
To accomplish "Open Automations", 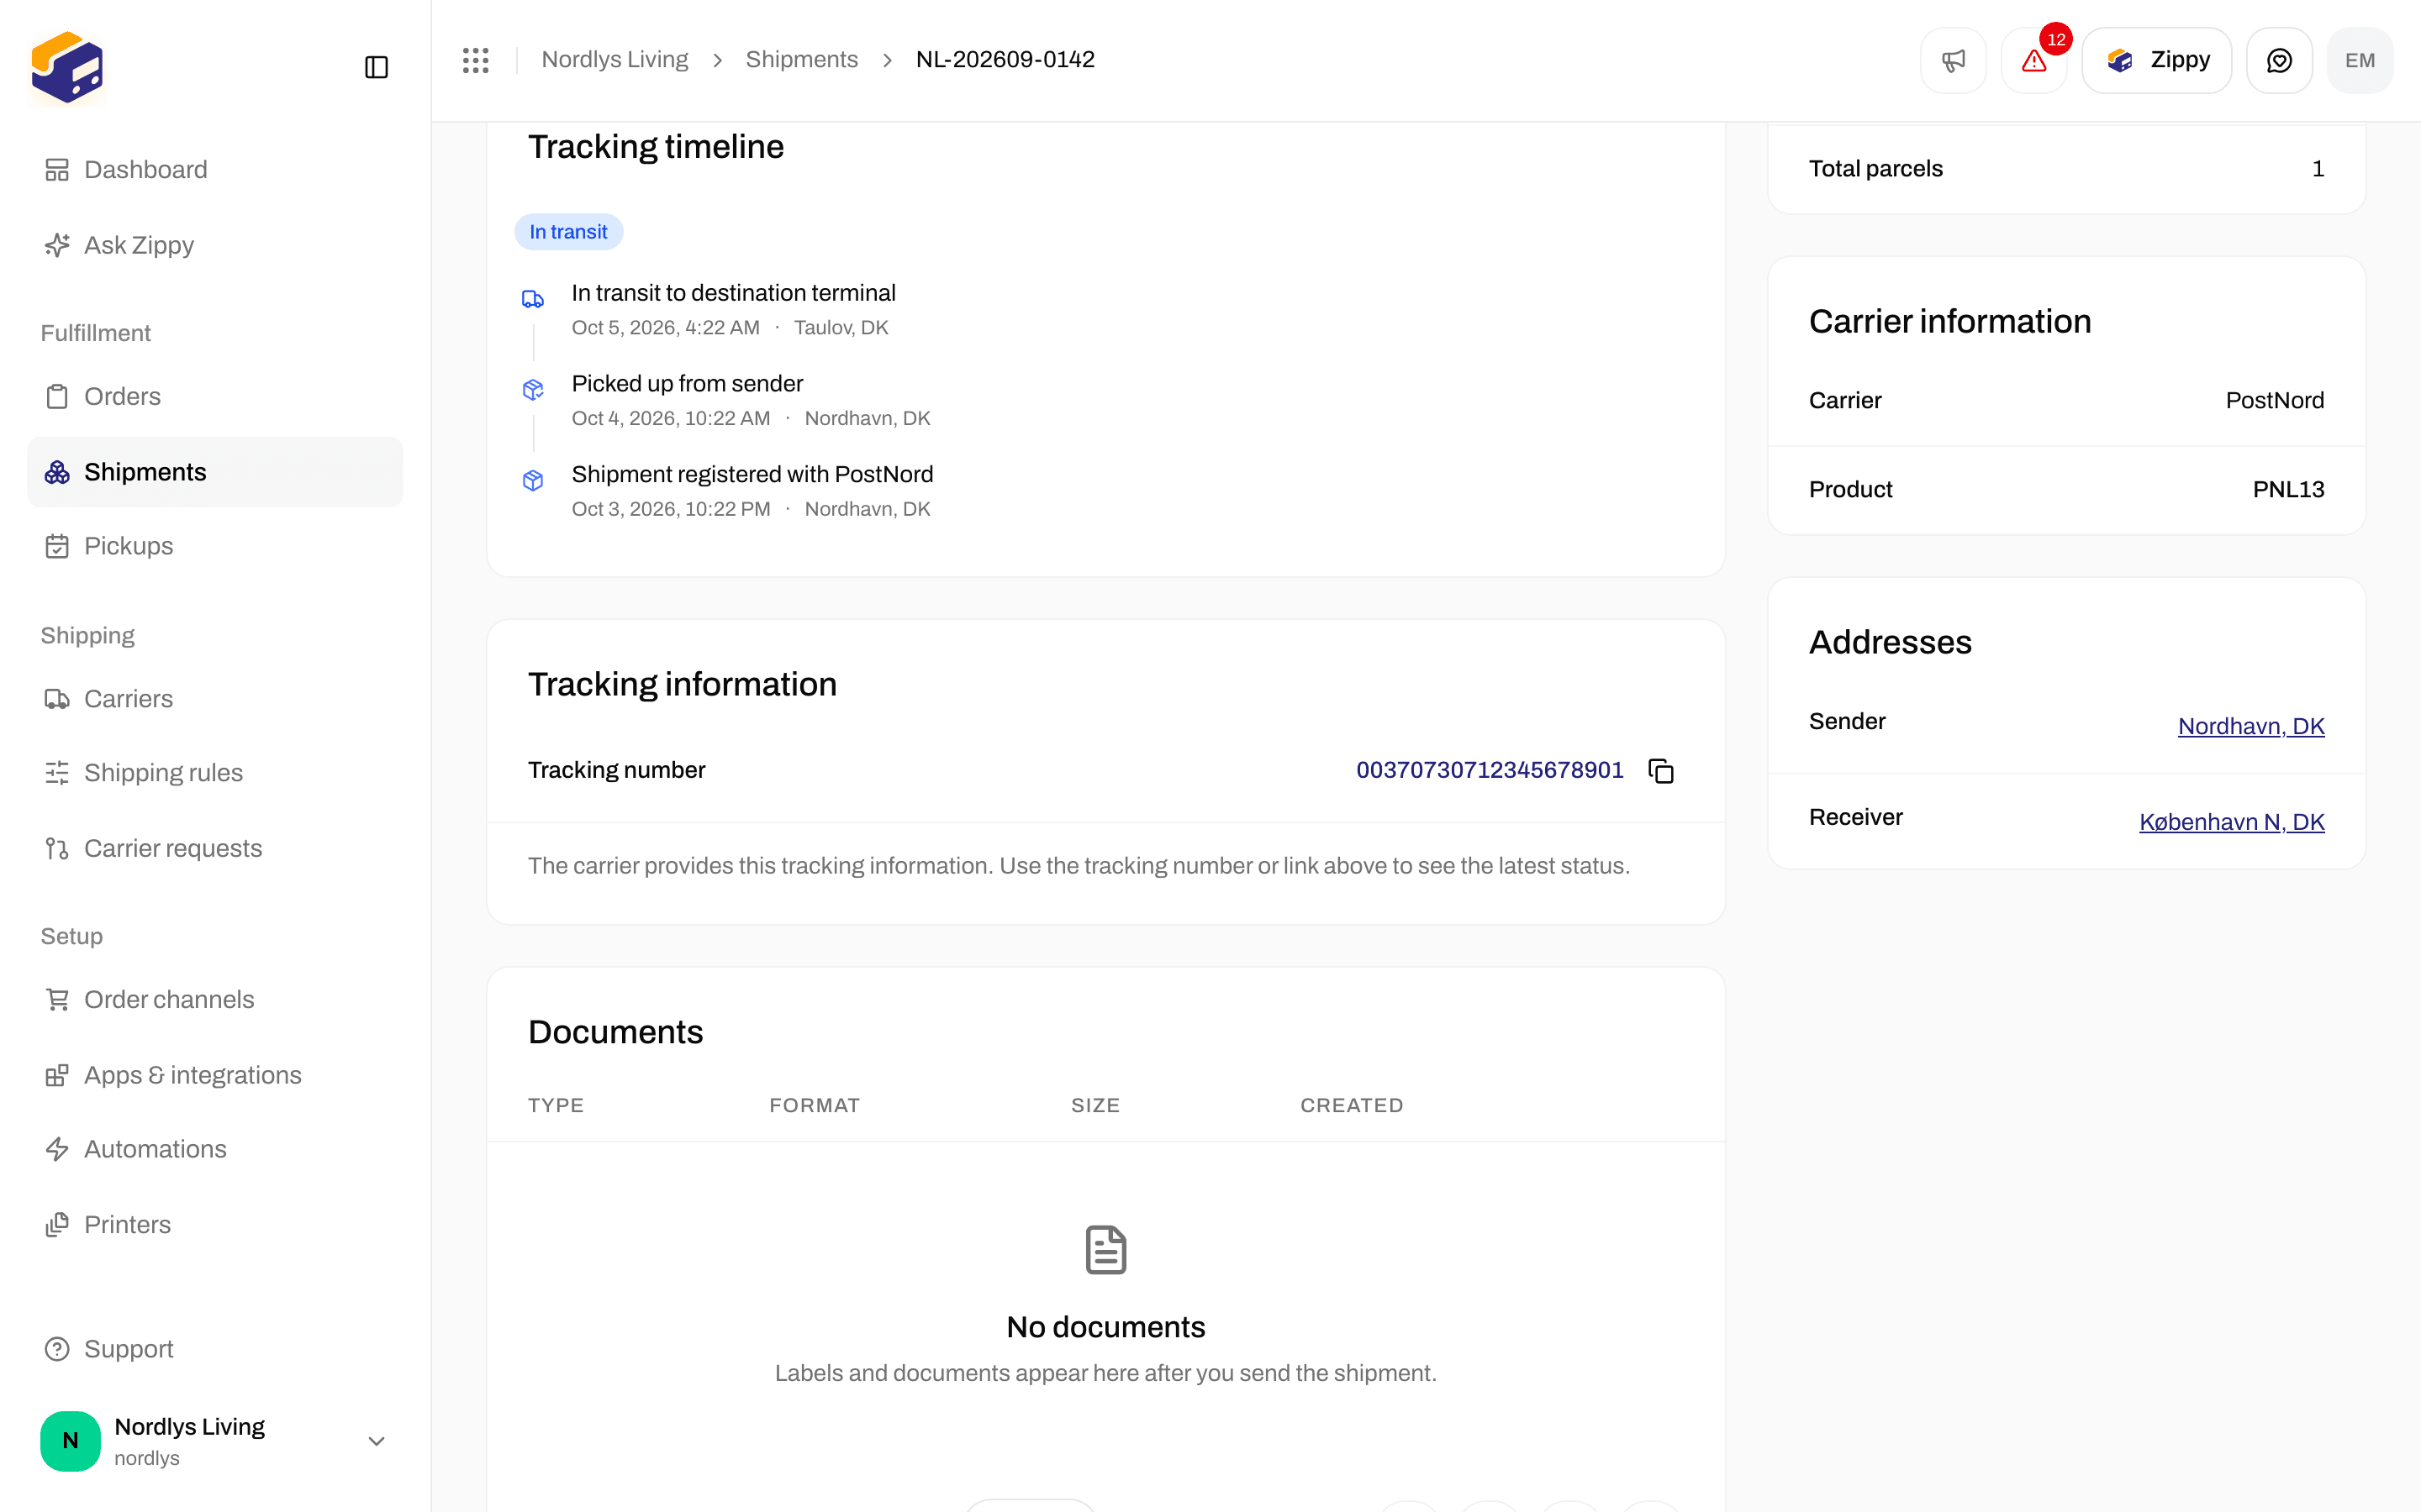I will (215, 1149).
